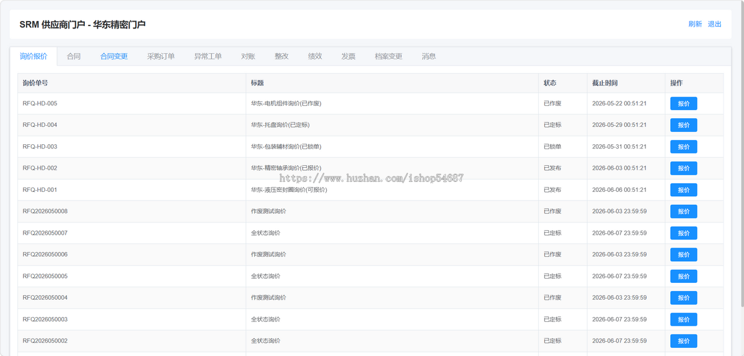This screenshot has width=744, height=356.
Task: Click 报价 button for RFQ2026050006
Action: point(684,254)
